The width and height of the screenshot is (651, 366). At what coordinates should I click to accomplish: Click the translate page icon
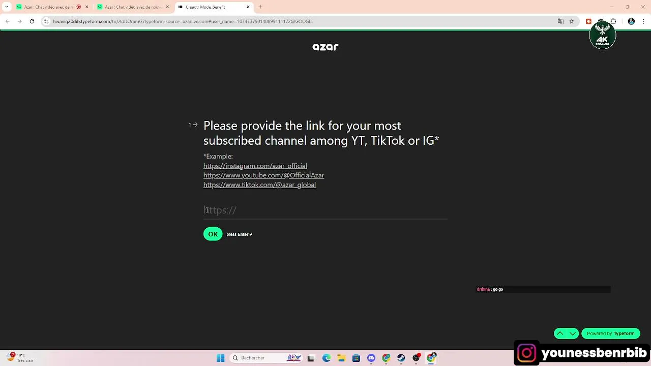[x=560, y=21]
